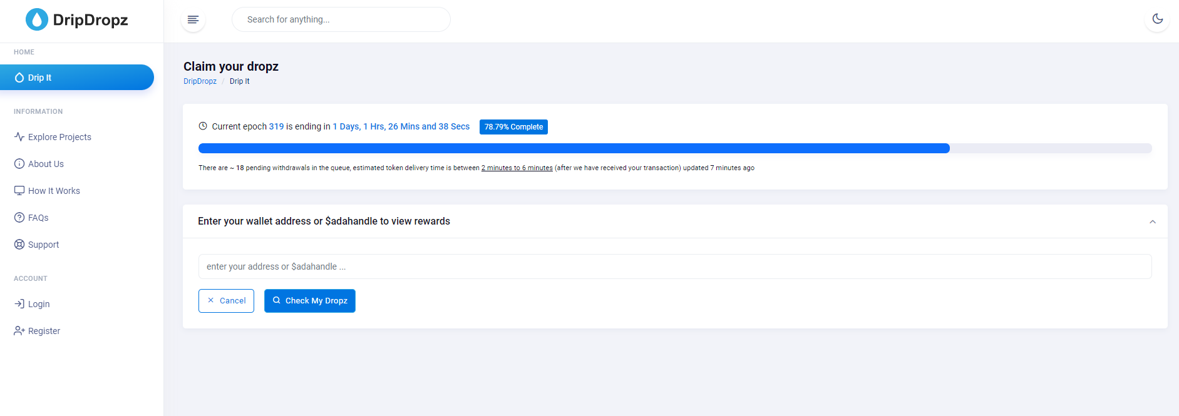Click the Login arrow icon
Screen dimensions: 1179x416
(x=19, y=303)
